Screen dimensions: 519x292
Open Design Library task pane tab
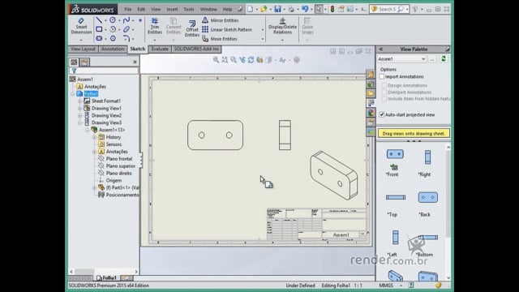pyautogui.click(x=371, y=84)
